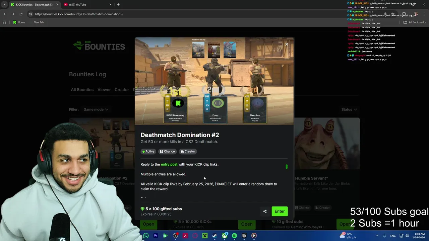Reload the current page
The width and height of the screenshot is (429, 241).
pos(21,14)
